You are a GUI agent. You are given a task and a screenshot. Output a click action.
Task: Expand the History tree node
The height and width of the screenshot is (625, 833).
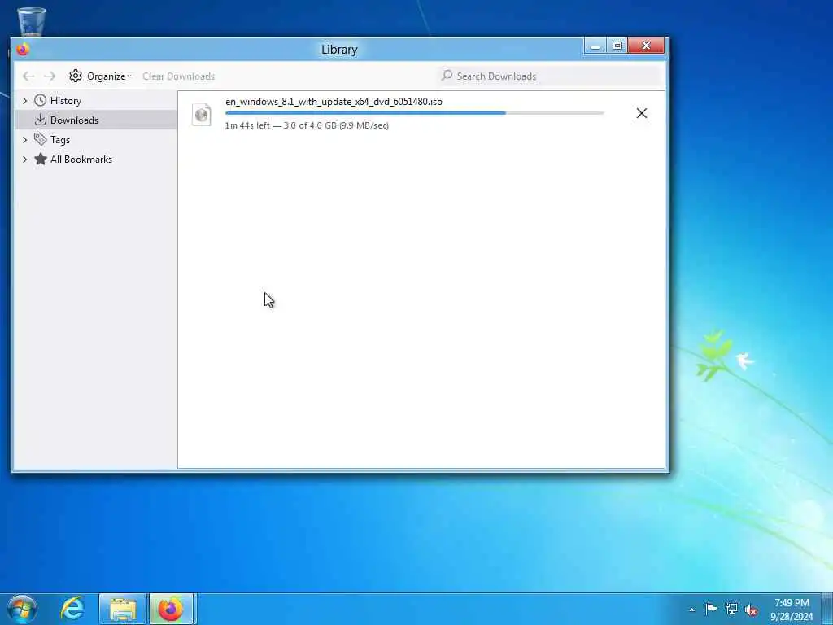pyautogui.click(x=24, y=100)
